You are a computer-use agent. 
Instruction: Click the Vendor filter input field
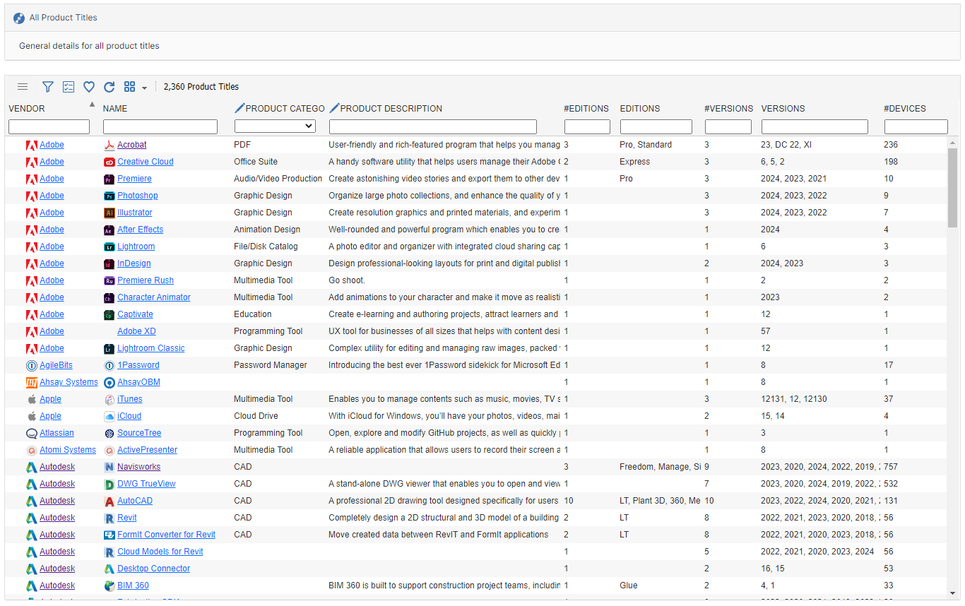pyautogui.click(x=49, y=127)
